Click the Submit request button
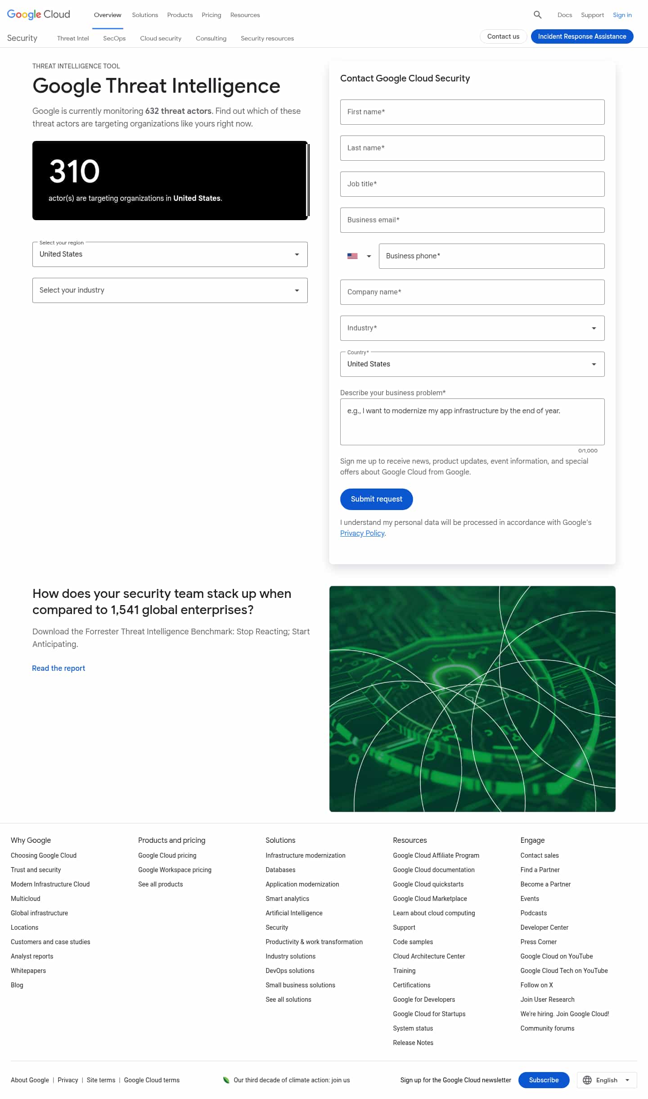648x1099 pixels. coord(376,499)
